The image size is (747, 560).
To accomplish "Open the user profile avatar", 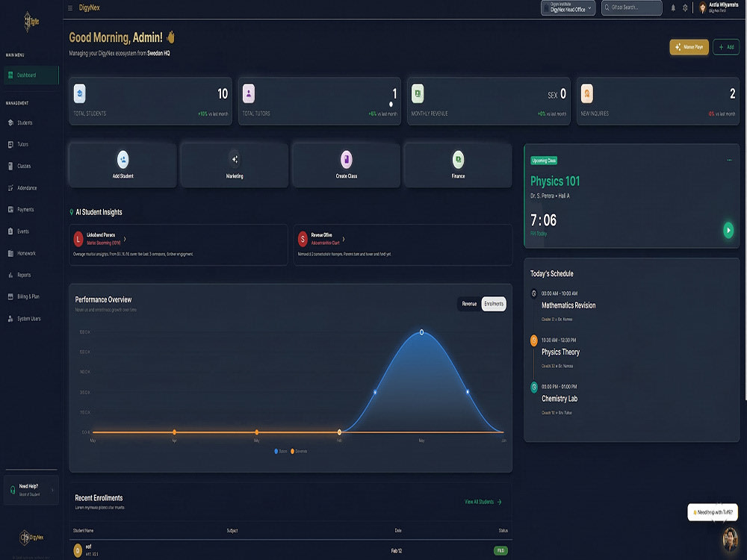I will 703,7.
